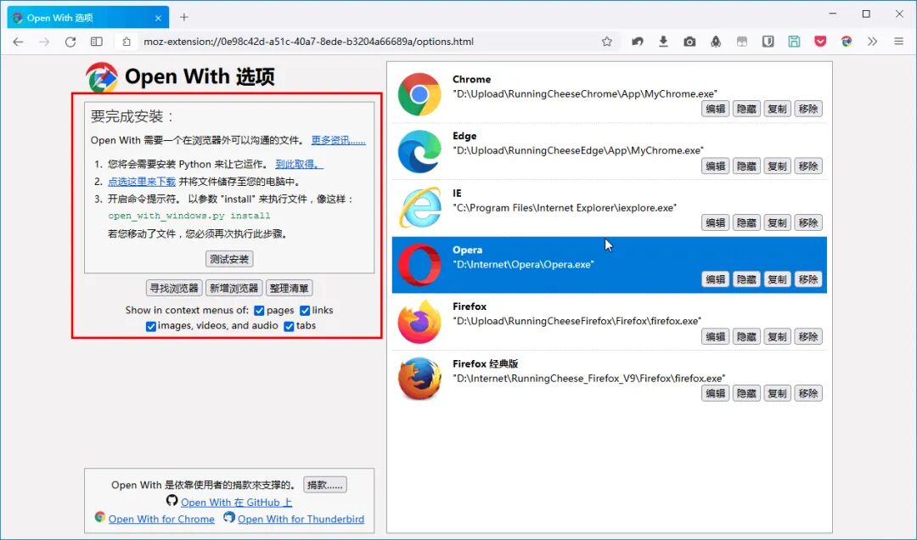Click the Chrome browser logo in list
Image resolution: width=917 pixels, height=540 pixels.
click(x=419, y=94)
